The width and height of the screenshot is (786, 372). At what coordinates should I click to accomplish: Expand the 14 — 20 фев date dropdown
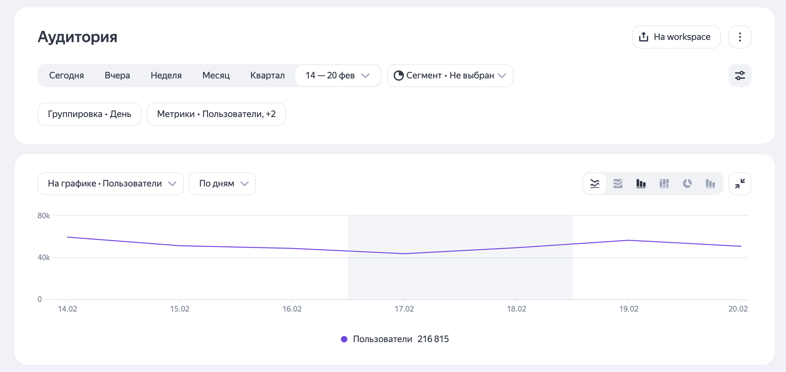(337, 76)
